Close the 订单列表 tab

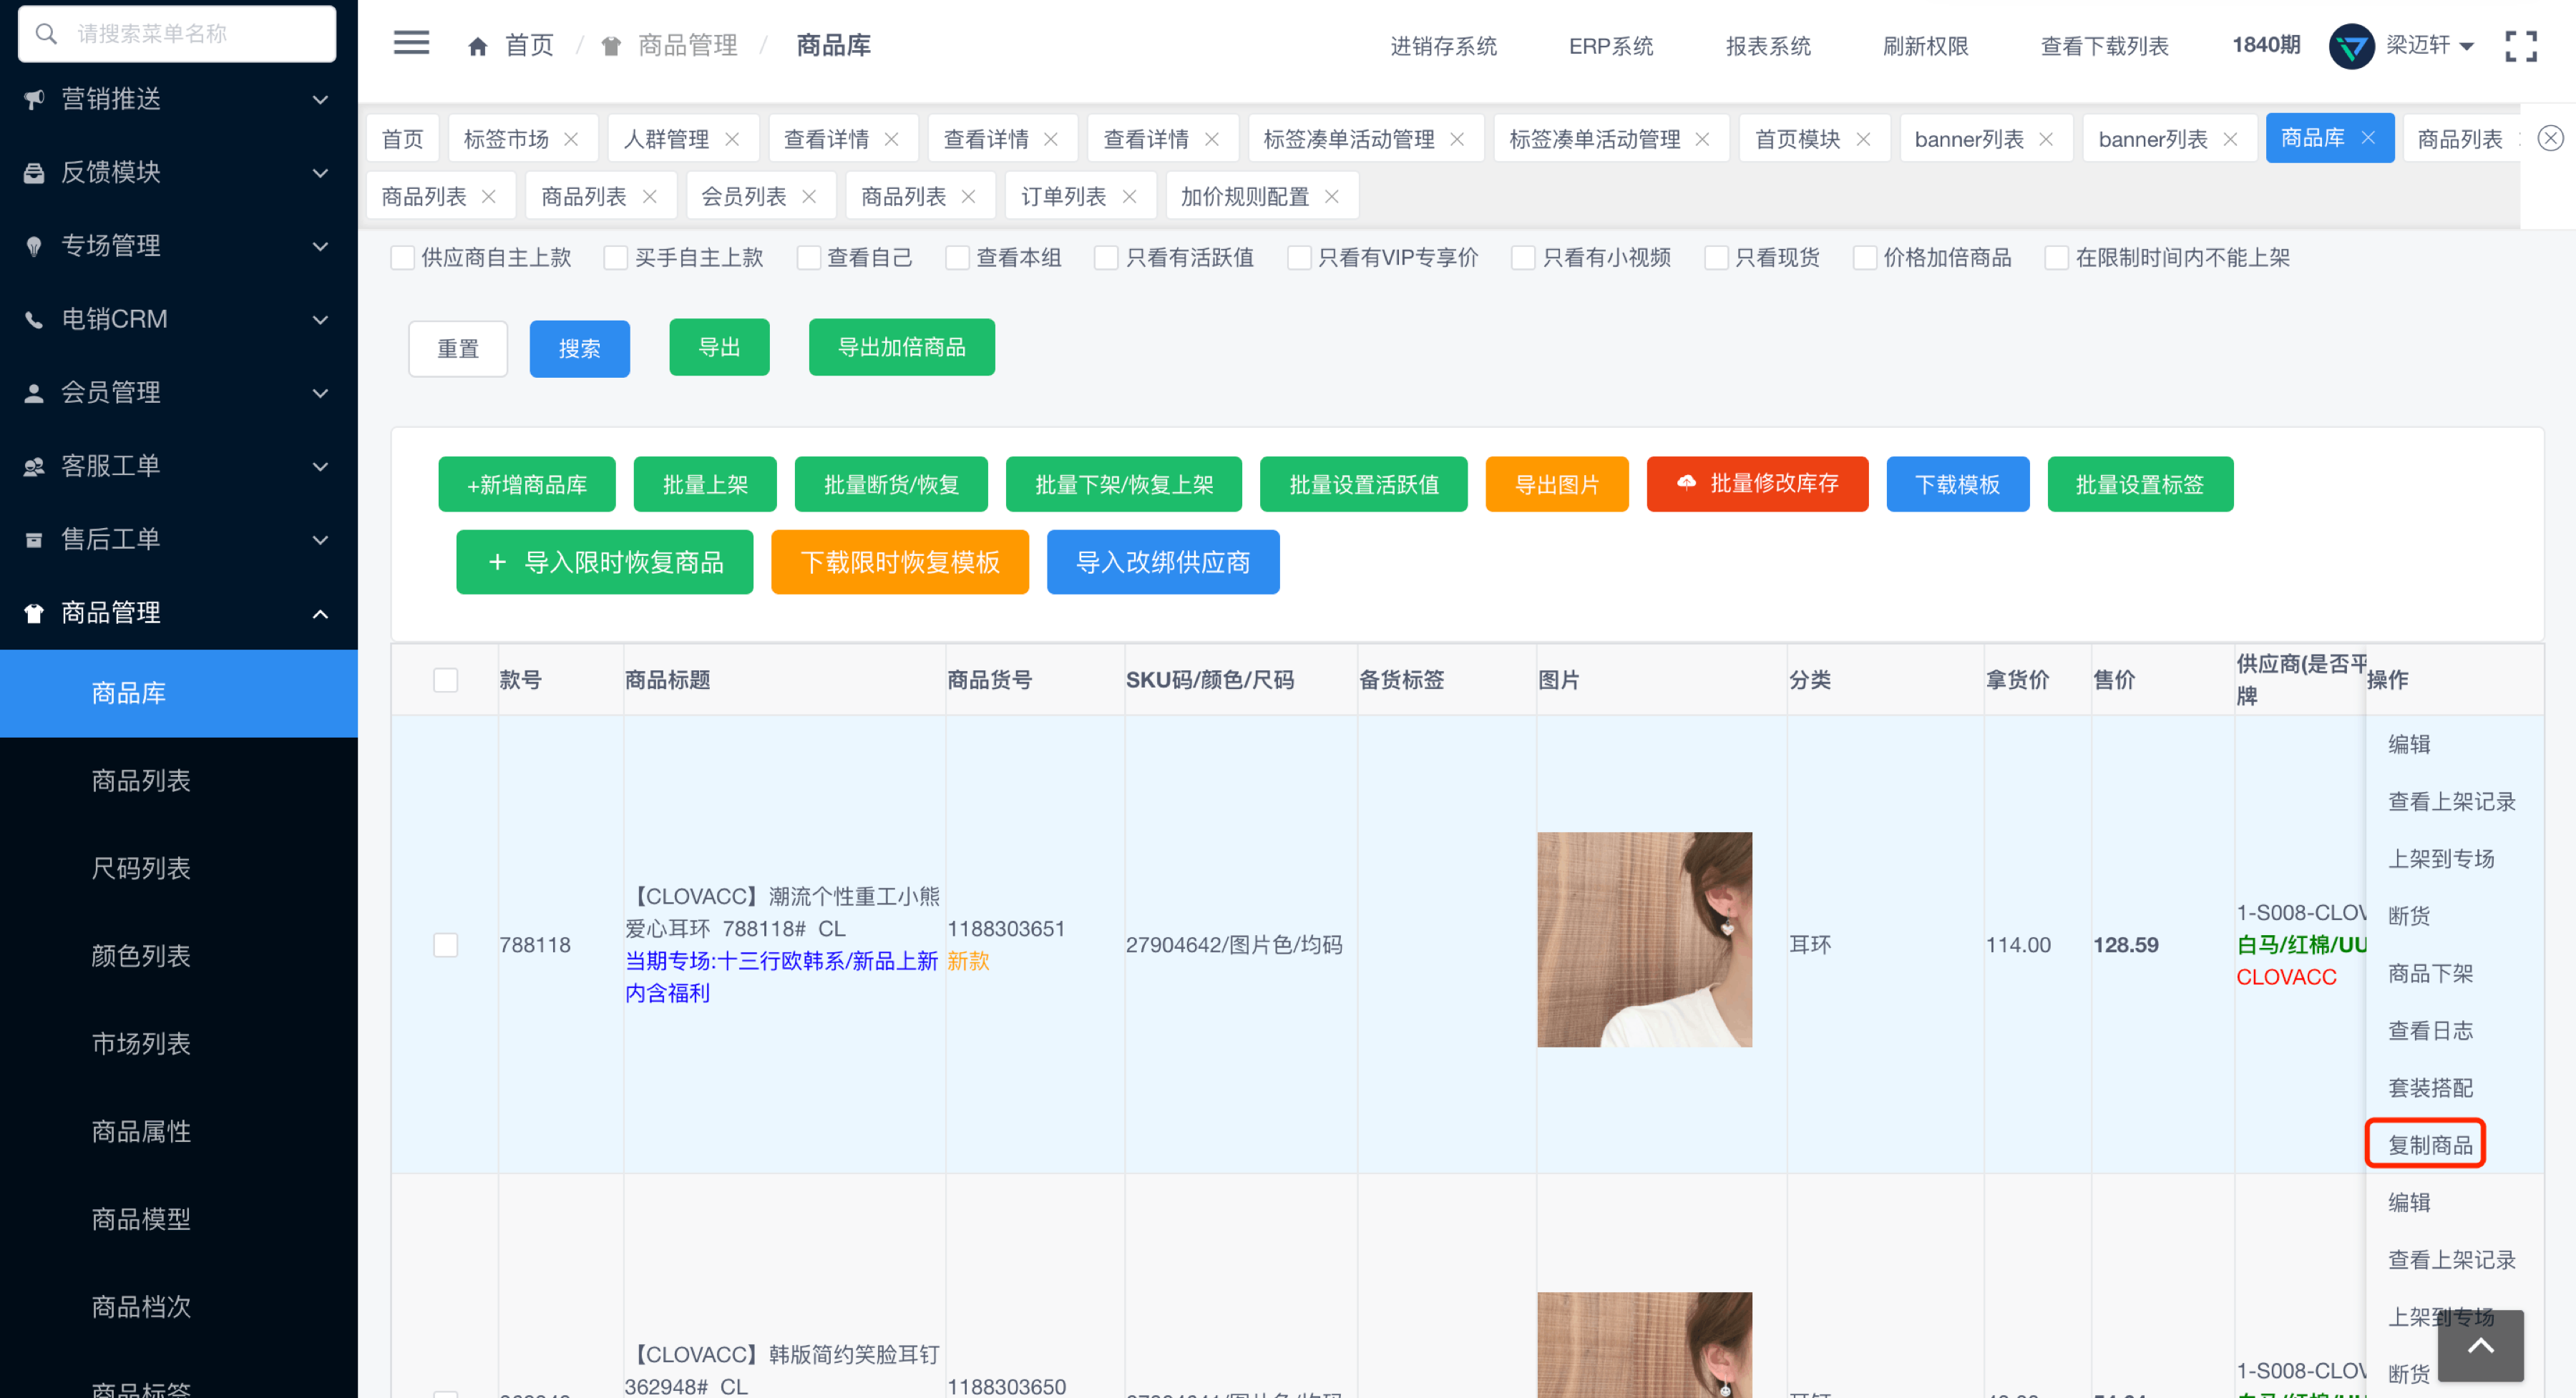(x=1129, y=196)
